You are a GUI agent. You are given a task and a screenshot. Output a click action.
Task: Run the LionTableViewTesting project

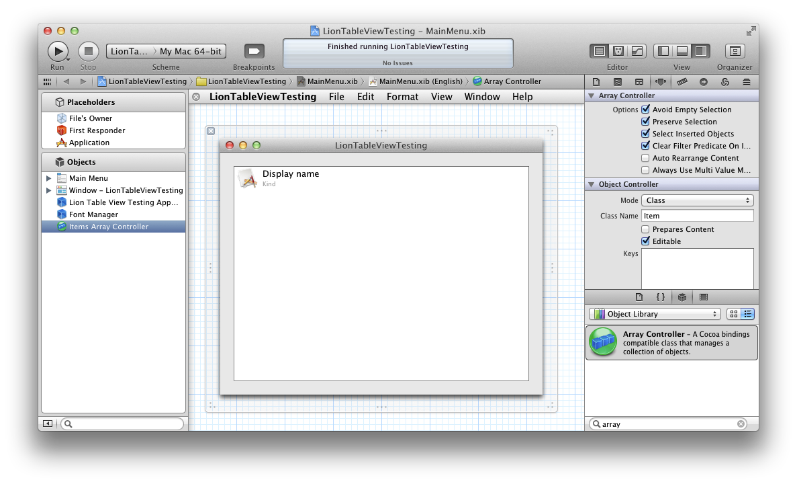point(58,51)
